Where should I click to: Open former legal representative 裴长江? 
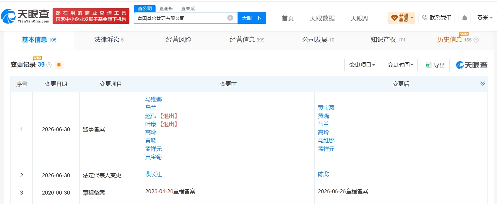tap(154, 174)
